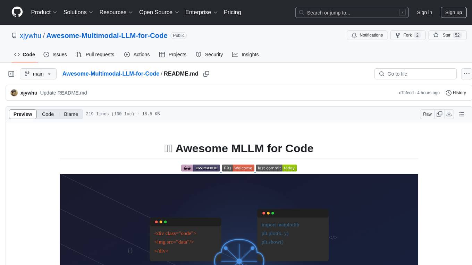Expand the Product menu
Viewport: 472px width, 265px height.
coord(44,12)
